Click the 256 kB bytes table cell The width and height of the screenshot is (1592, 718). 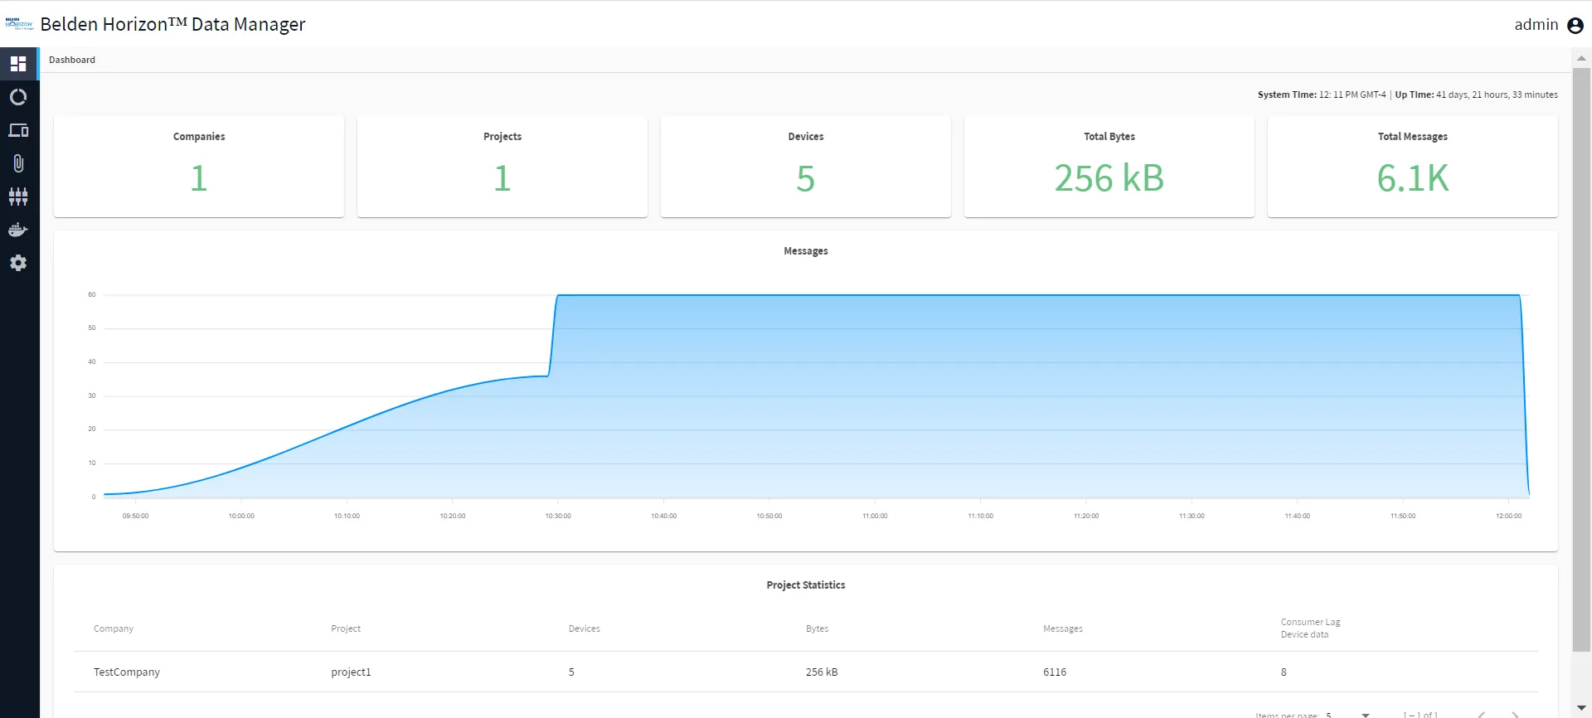tap(822, 672)
